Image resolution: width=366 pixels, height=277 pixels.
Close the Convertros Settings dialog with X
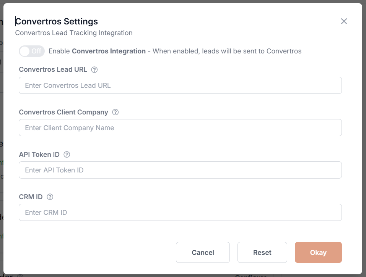(344, 21)
